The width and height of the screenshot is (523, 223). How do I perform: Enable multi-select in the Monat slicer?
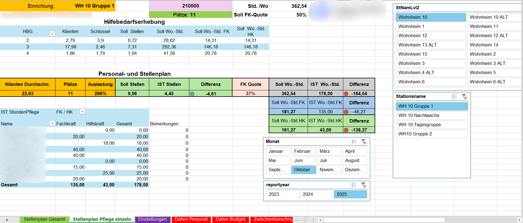[354, 142]
